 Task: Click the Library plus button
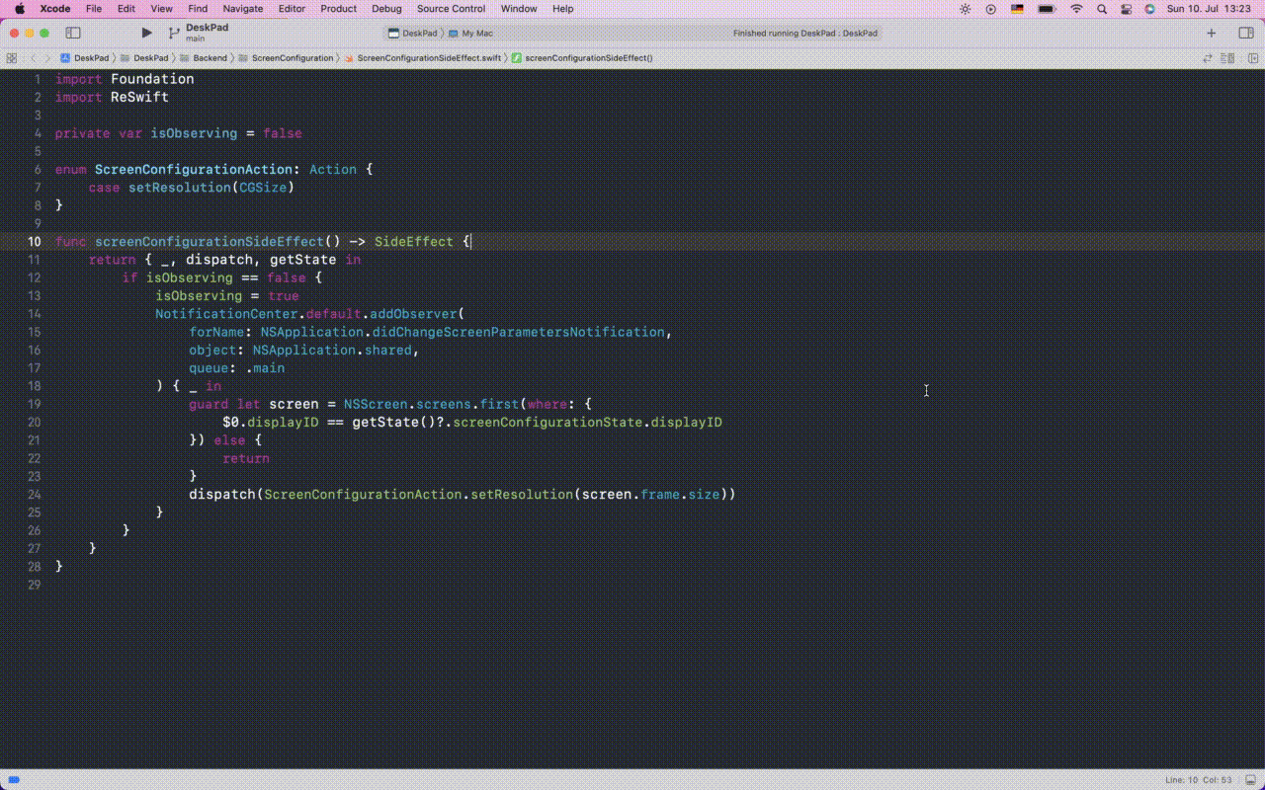pyautogui.click(x=1211, y=33)
